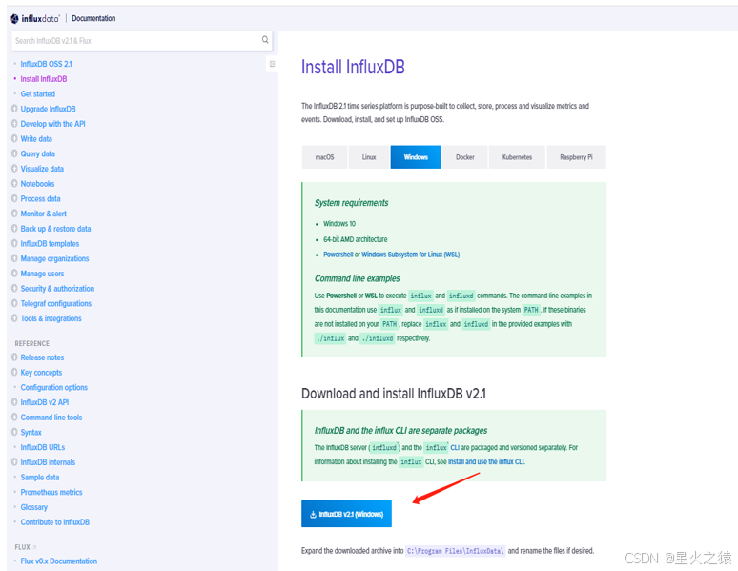Expand InfluxDB templates plus icon
Screen dimensions: 738x571
tap(14, 243)
